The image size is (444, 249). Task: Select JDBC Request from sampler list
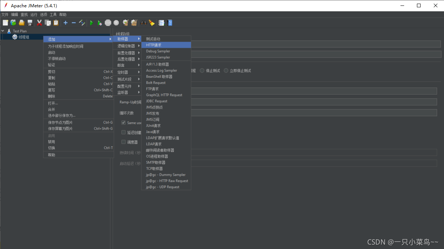coord(166,101)
